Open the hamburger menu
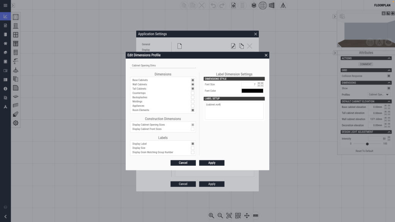 coord(5,5)
